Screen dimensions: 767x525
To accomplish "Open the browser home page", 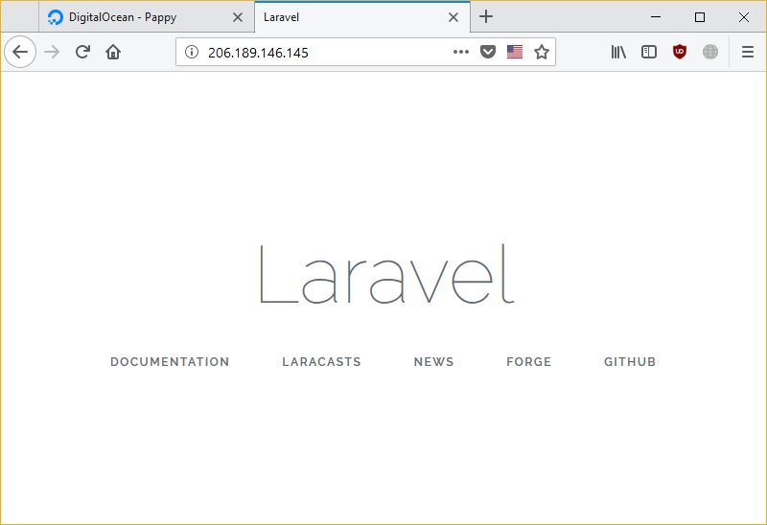I will [113, 52].
